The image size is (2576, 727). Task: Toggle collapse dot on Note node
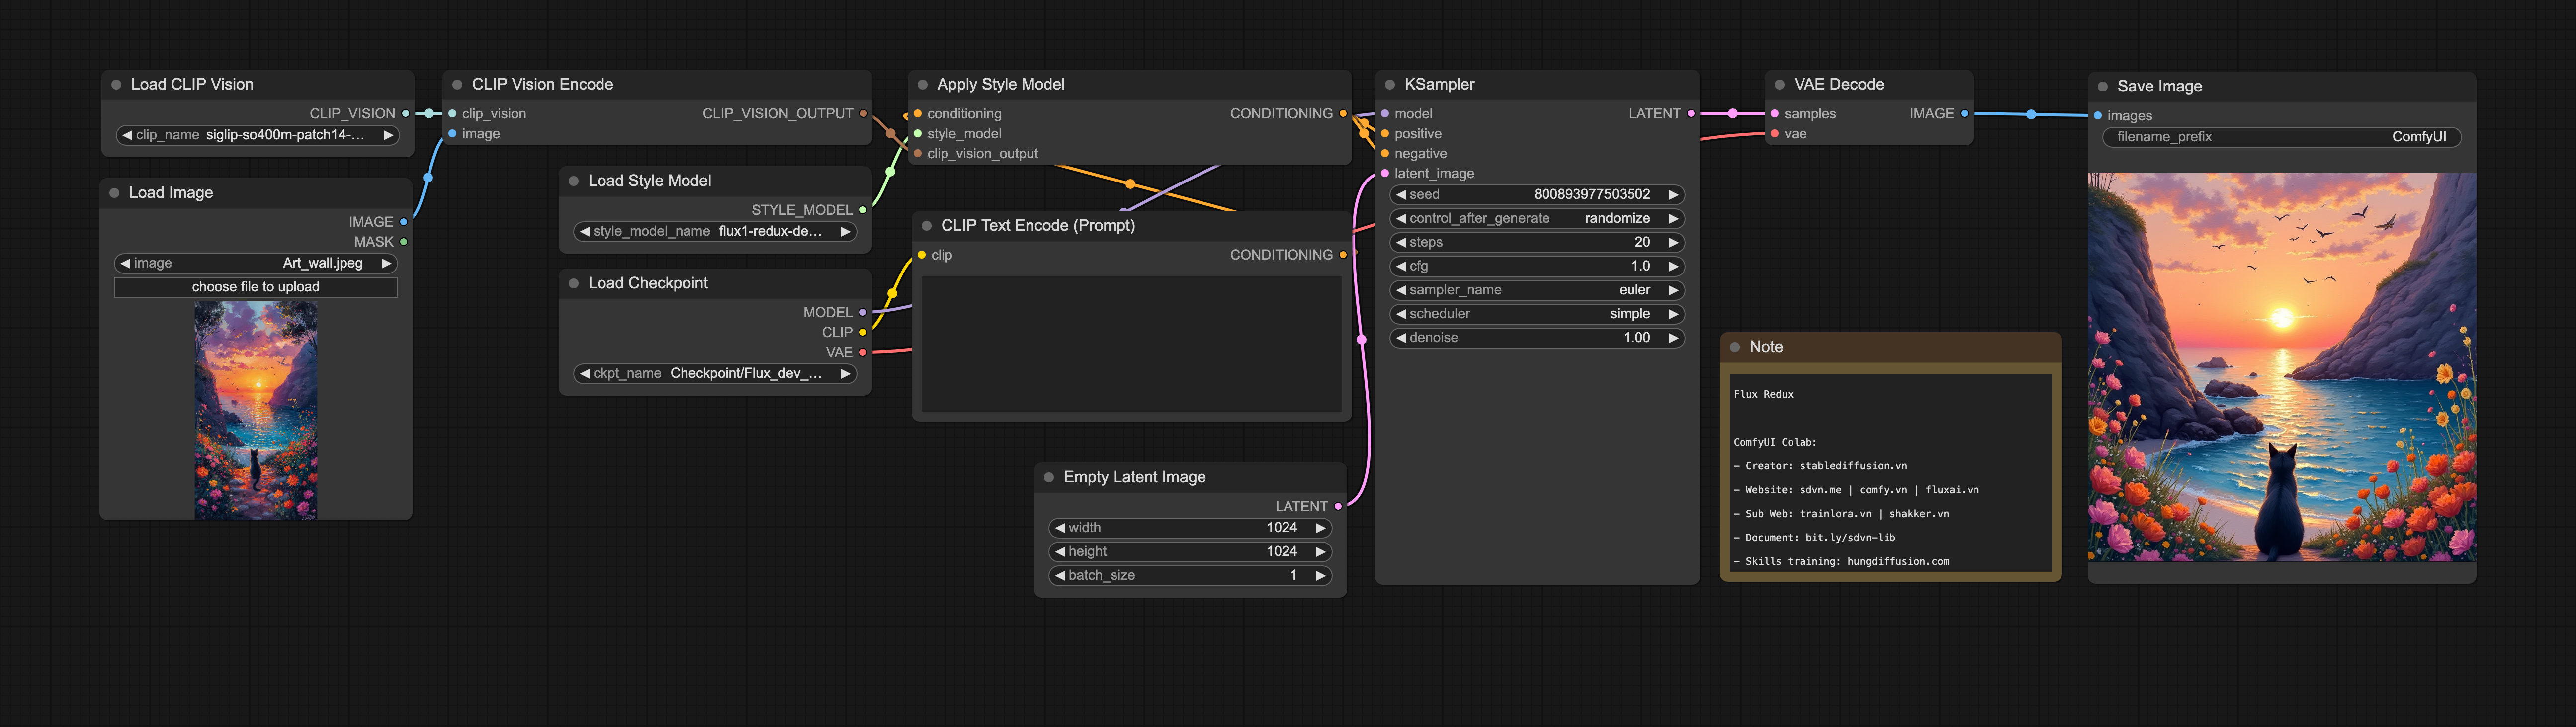point(1735,347)
